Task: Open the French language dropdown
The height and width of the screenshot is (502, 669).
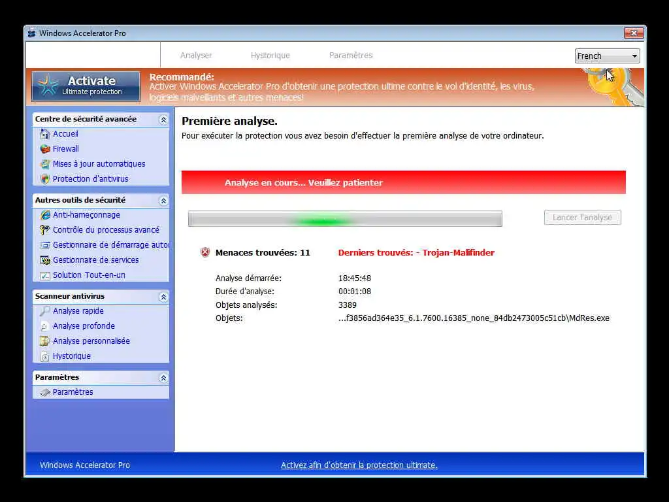Action: tap(607, 56)
